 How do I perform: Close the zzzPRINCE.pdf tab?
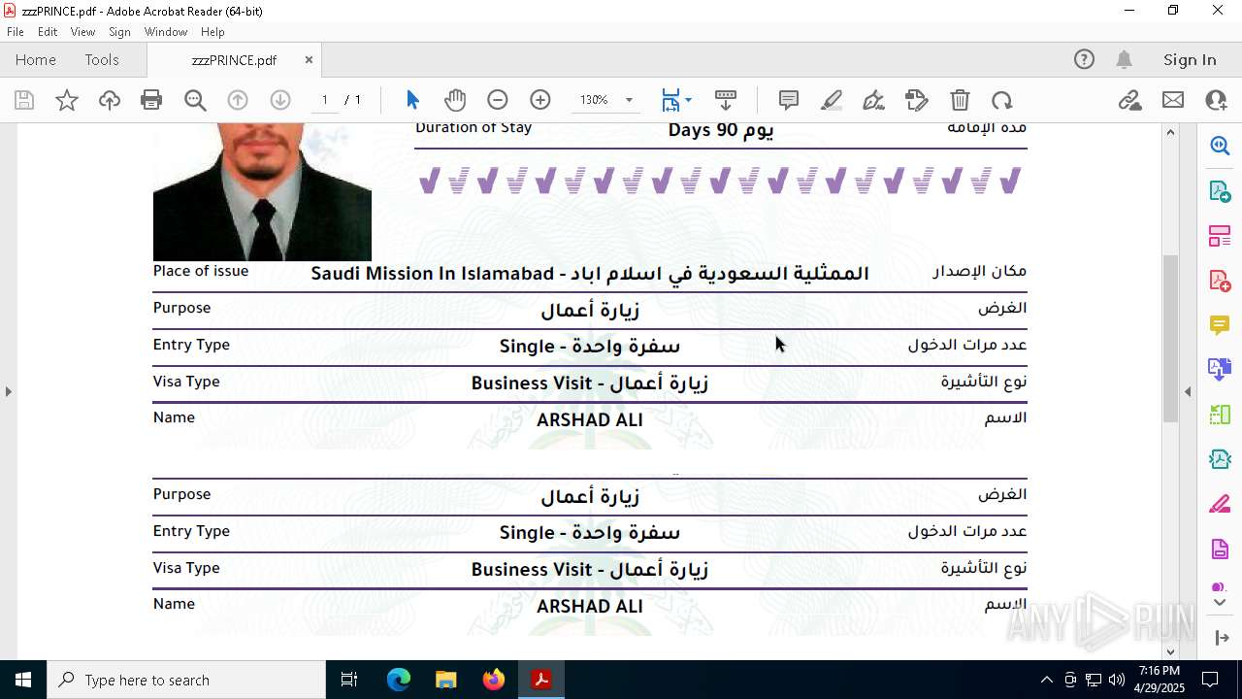click(309, 59)
